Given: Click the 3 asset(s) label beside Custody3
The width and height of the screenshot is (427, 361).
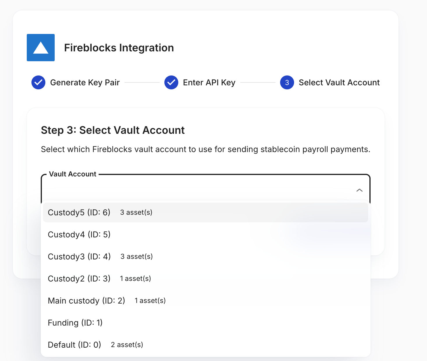Looking at the screenshot, I should [137, 257].
